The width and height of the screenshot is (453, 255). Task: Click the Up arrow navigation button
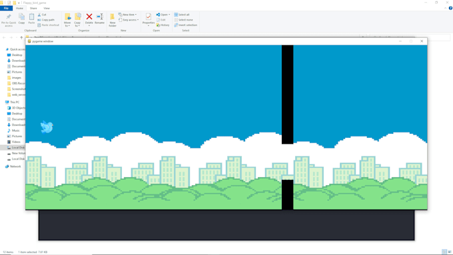click(x=21, y=37)
